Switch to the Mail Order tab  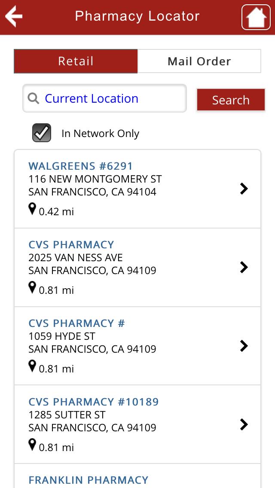[x=199, y=61]
